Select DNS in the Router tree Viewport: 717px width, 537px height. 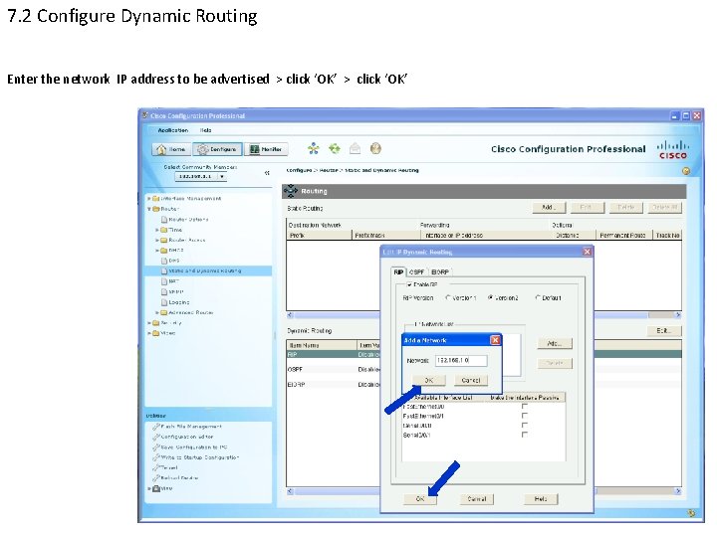pyautogui.click(x=170, y=261)
